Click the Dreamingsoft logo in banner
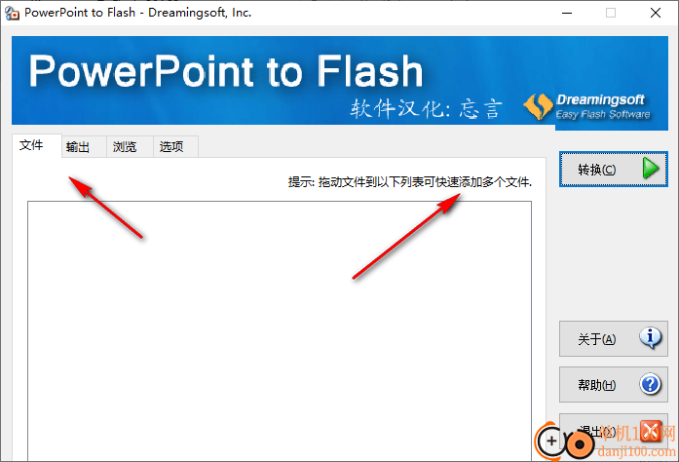Screen dimensions: 679x462 pyautogui.click(x=587, y=106)
